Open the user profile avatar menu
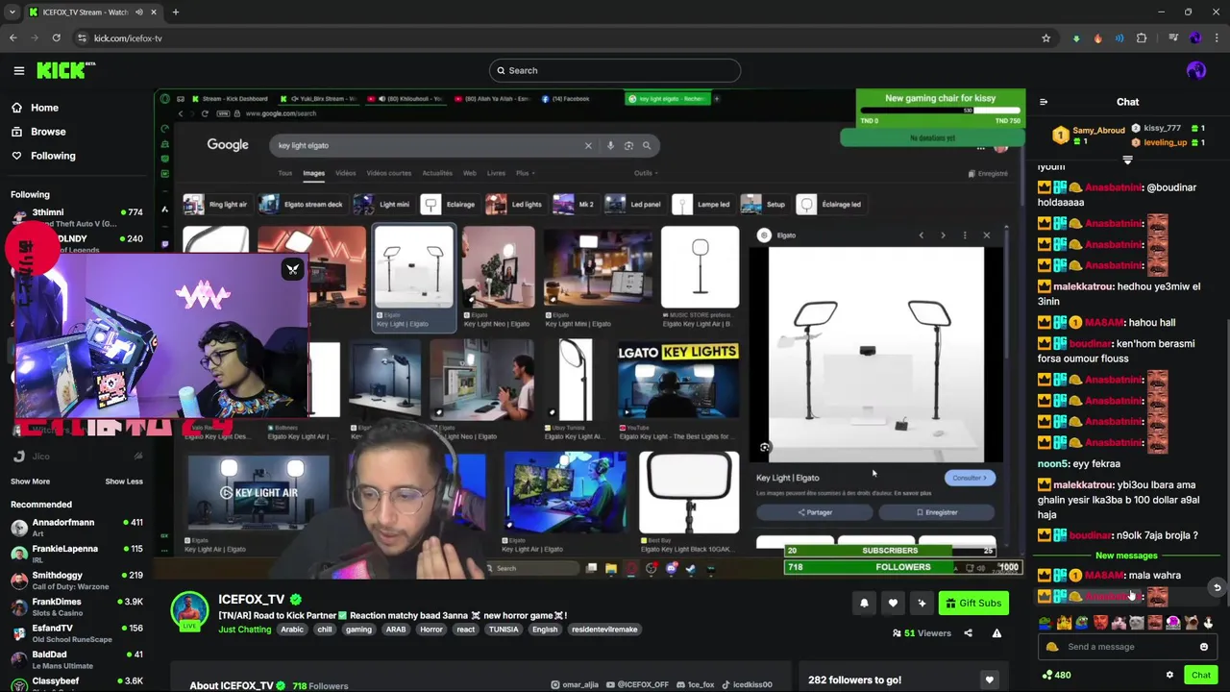Viewport: 1230px width, 692px height. (1195, 70)
